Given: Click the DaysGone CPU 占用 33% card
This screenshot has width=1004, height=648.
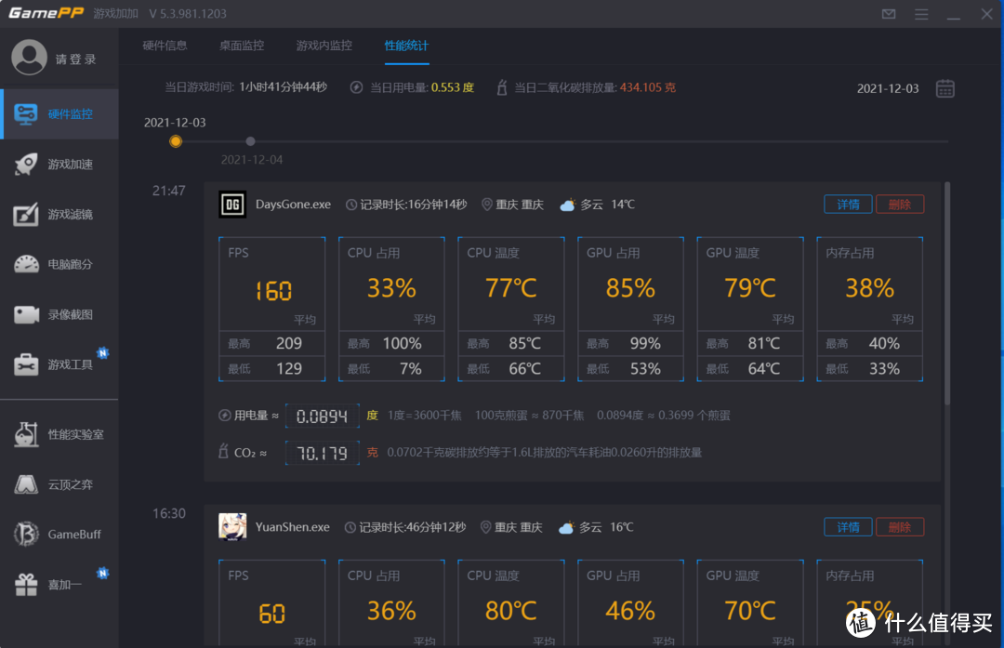Looking at the screenshot, I should click(x=391, y=310).
